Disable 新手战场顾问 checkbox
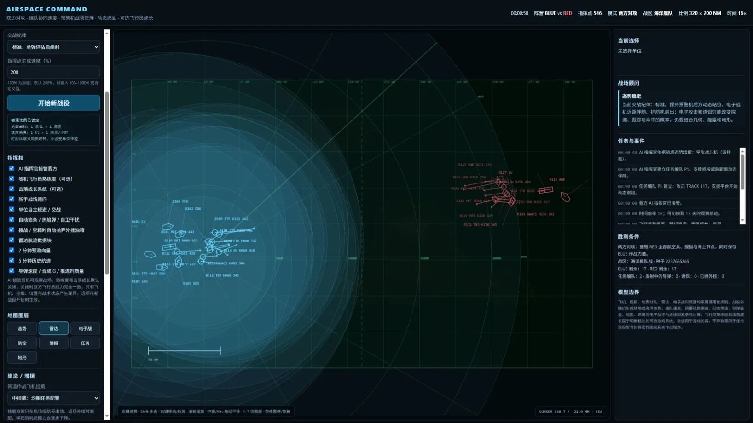The height and width of the screenshot is (423, 753). (12, 199)
